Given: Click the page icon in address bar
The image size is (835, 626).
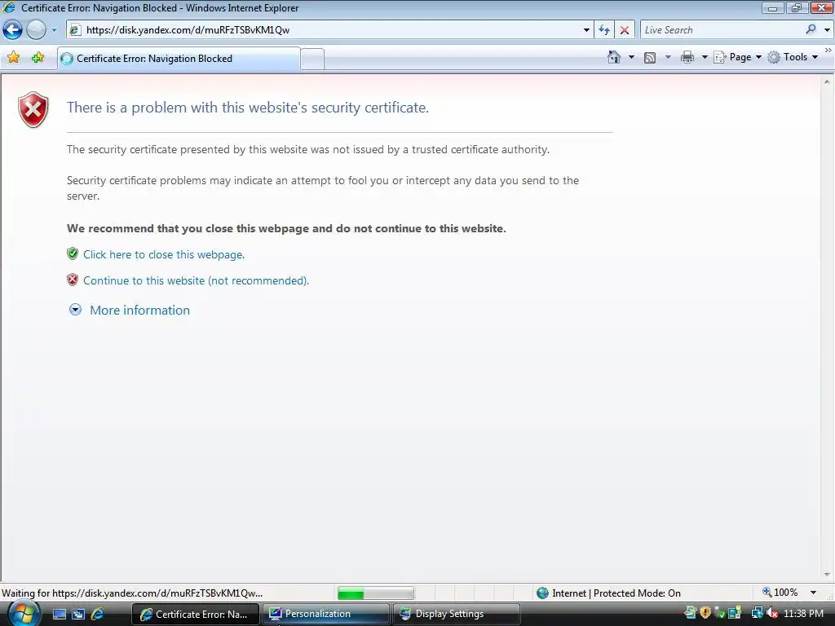Looking at the screenshot, I should pos(76,30).
